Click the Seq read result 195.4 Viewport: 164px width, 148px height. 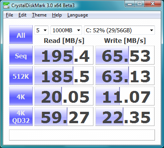(x=64, y=55)
